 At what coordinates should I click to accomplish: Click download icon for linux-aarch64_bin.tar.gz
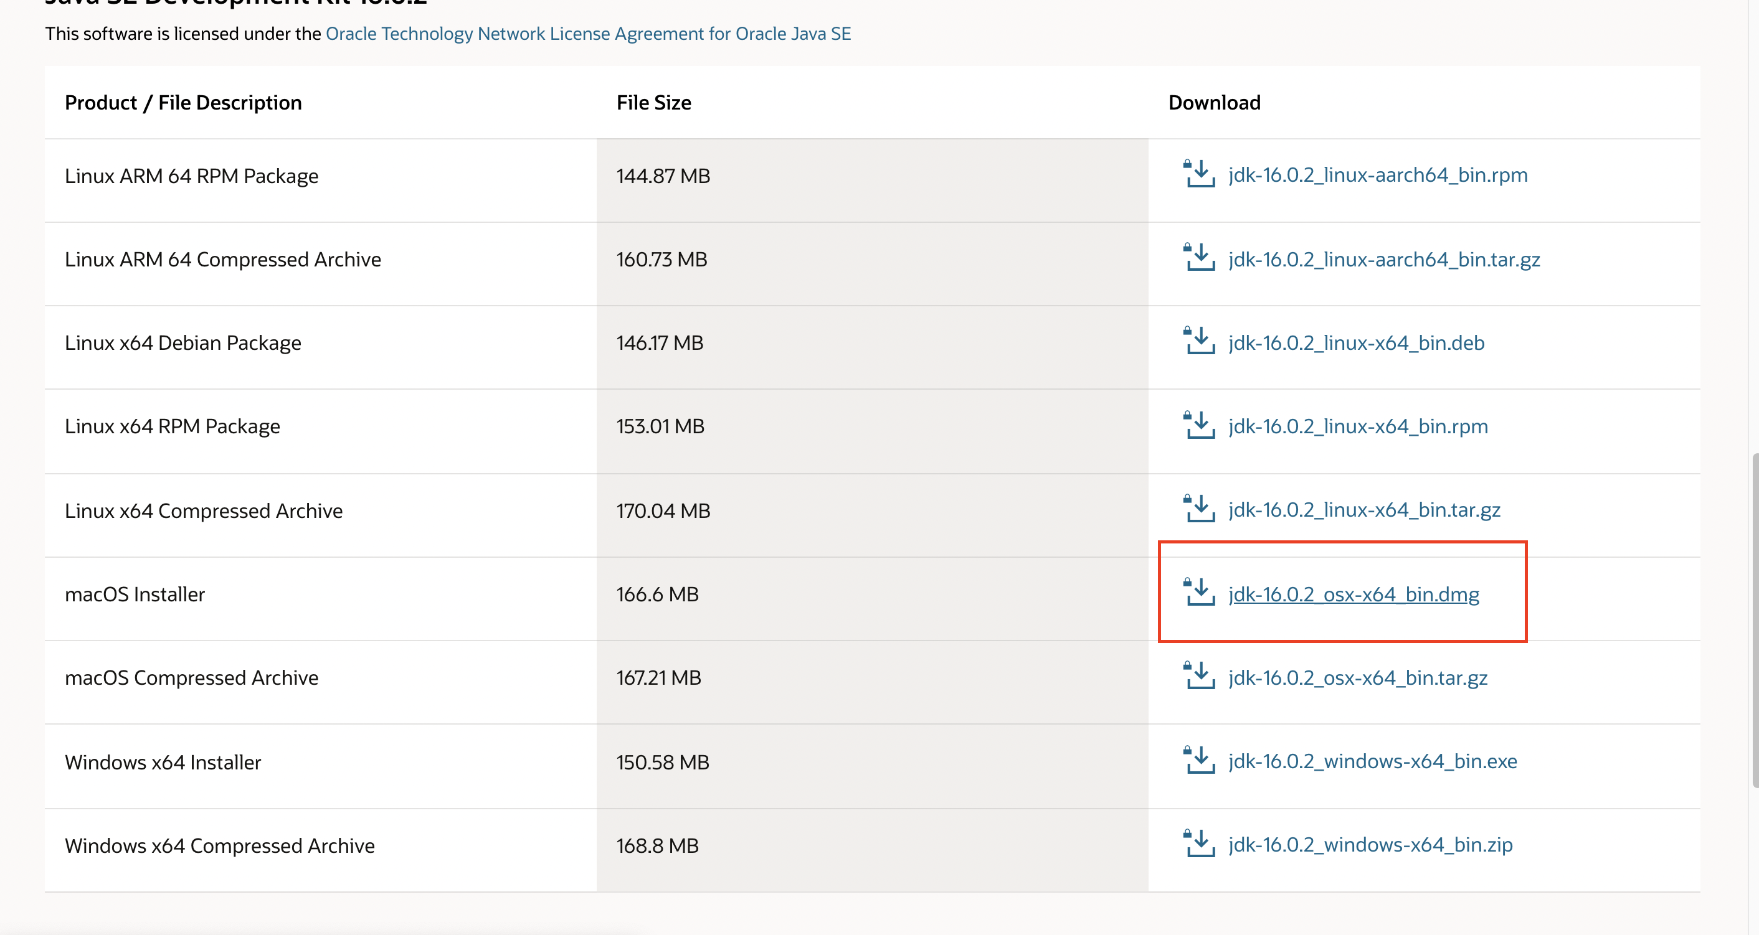coord(1198,257)
